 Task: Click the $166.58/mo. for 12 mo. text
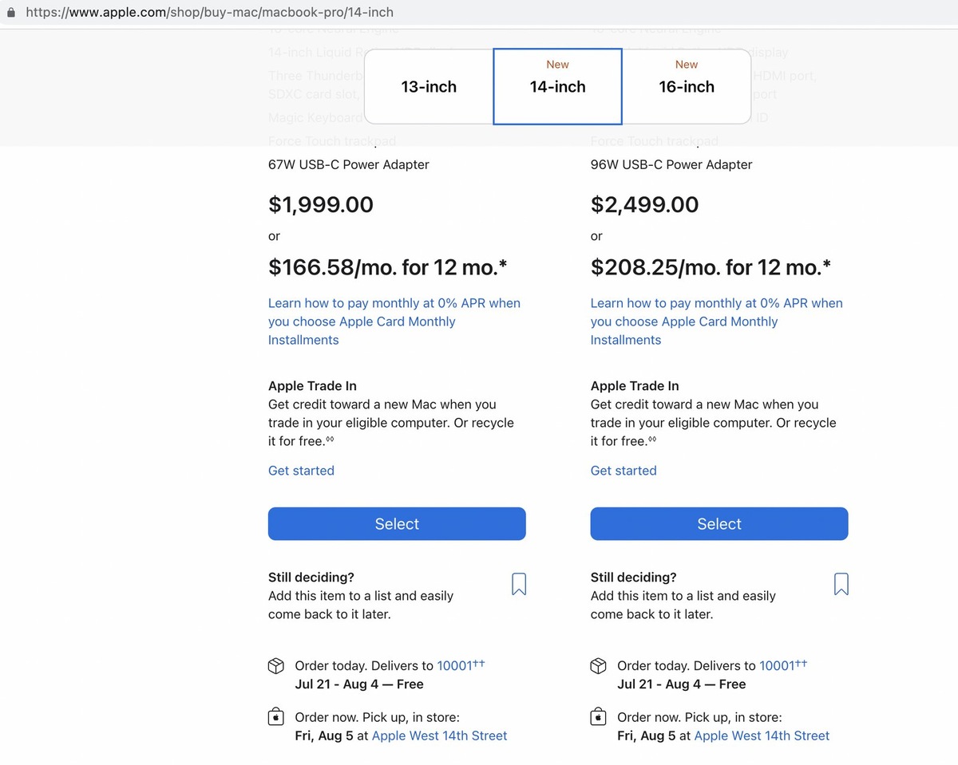click(388, 266)
